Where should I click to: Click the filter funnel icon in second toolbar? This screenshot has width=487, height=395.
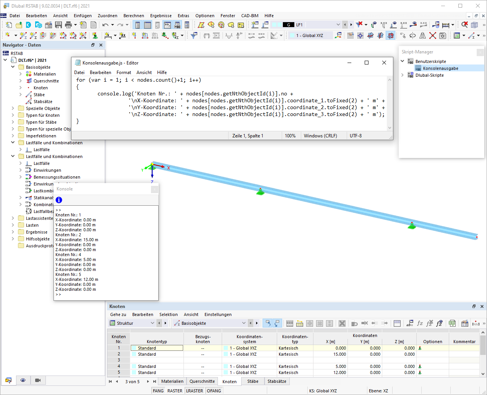click(x=194, y=35)
